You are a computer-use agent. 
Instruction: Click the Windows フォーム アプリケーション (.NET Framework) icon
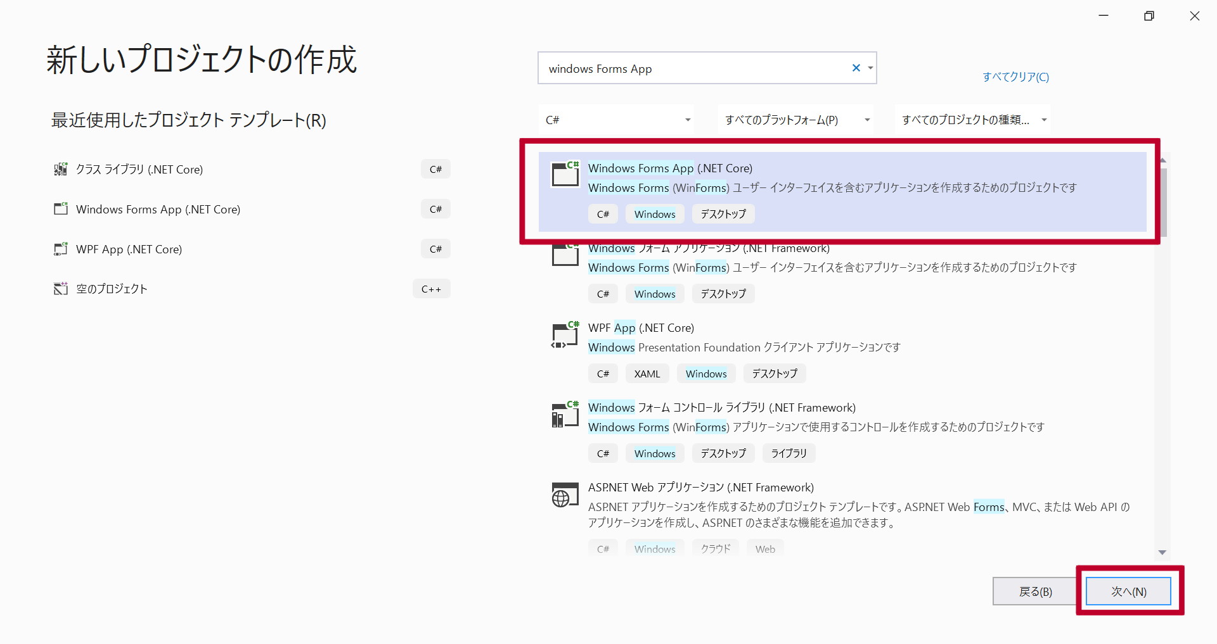[565, 255]
